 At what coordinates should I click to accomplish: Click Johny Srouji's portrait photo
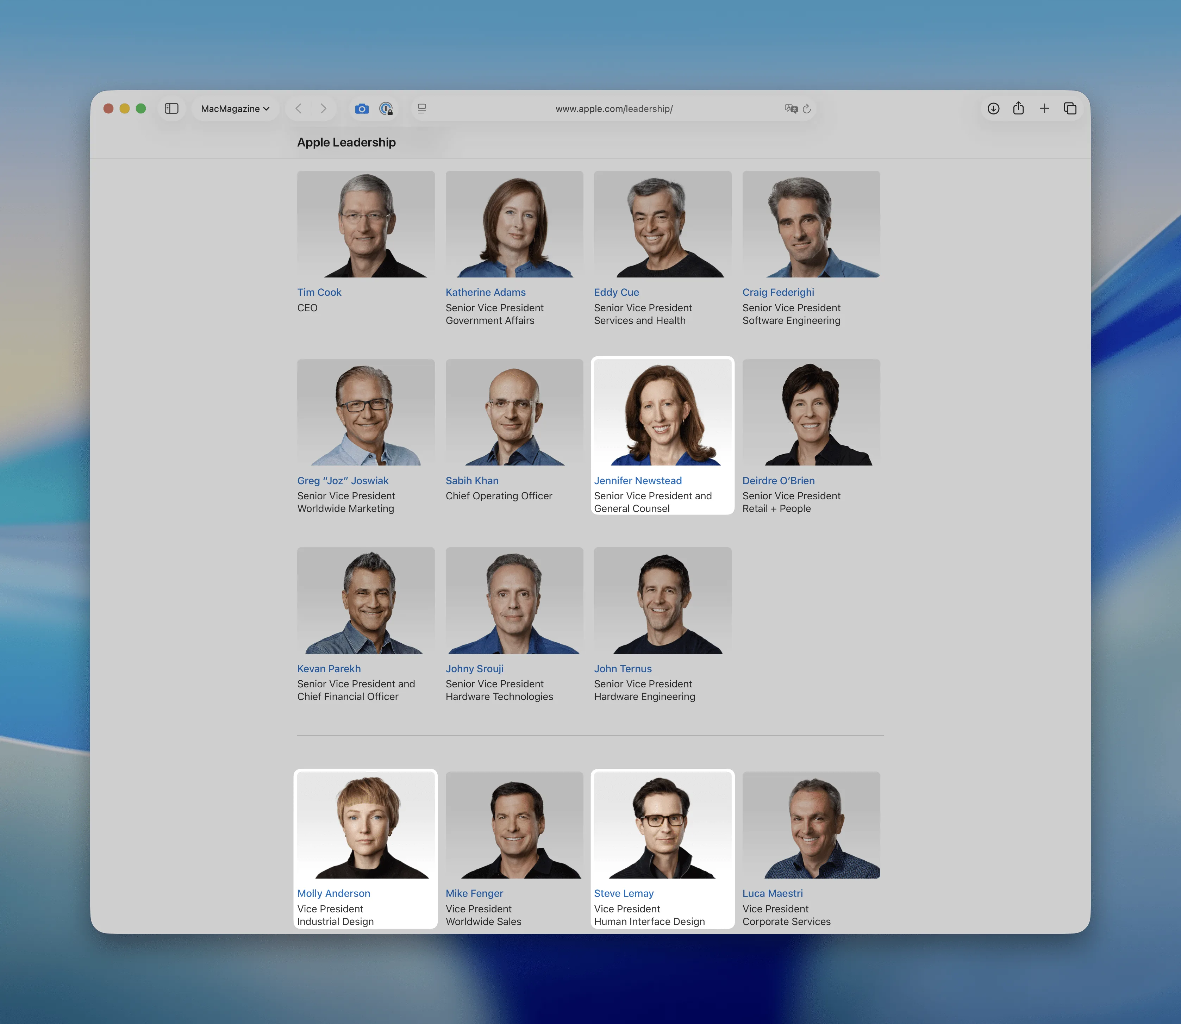coord(514,601)
